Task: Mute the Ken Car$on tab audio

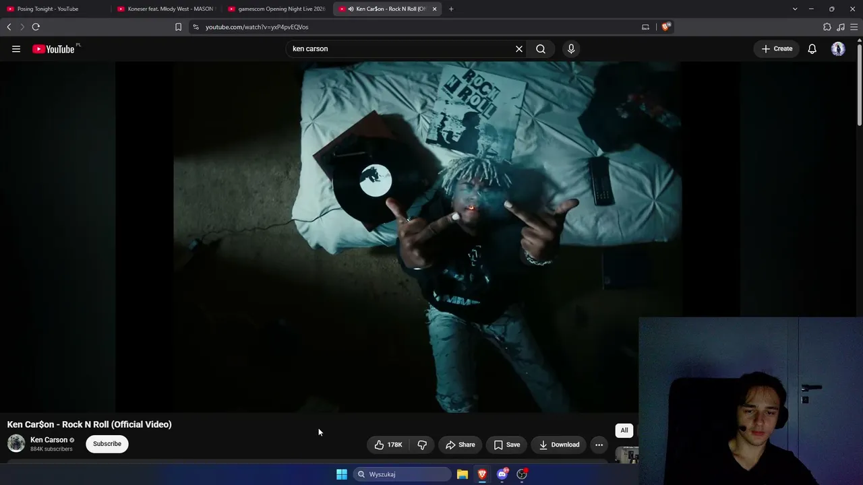Action: (x=351, y=9)
